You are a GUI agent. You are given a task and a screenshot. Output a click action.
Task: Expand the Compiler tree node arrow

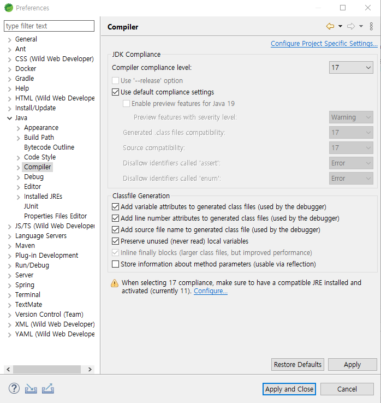(x=18, y=168)
